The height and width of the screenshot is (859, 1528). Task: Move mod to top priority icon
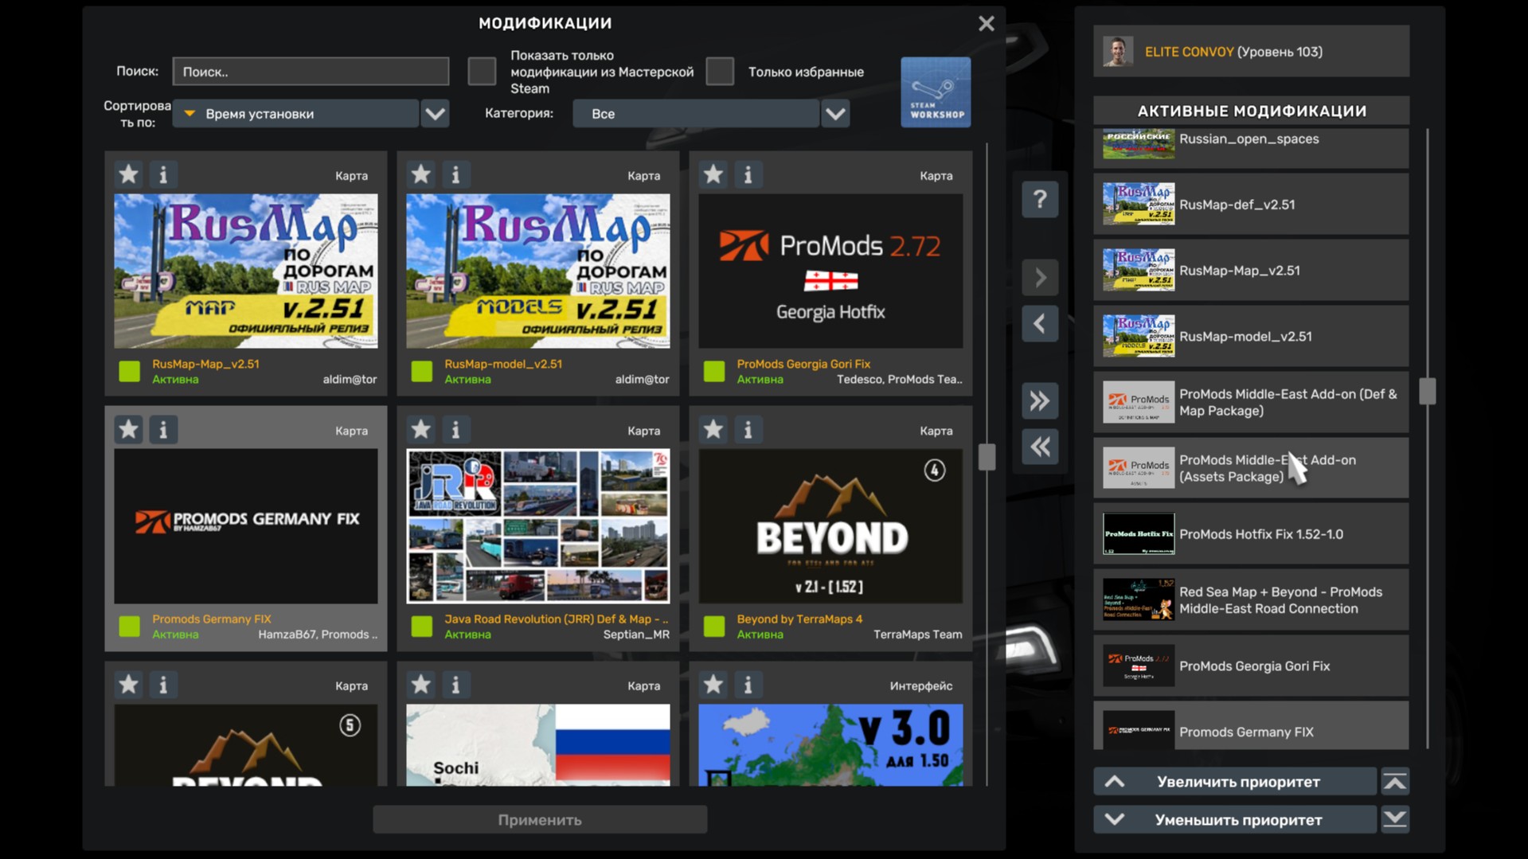[x=1395, y=782]
